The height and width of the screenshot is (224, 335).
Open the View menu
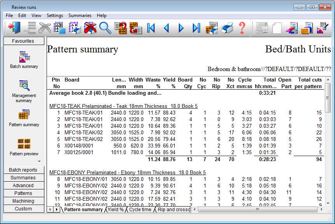click(x=36, y=16)
